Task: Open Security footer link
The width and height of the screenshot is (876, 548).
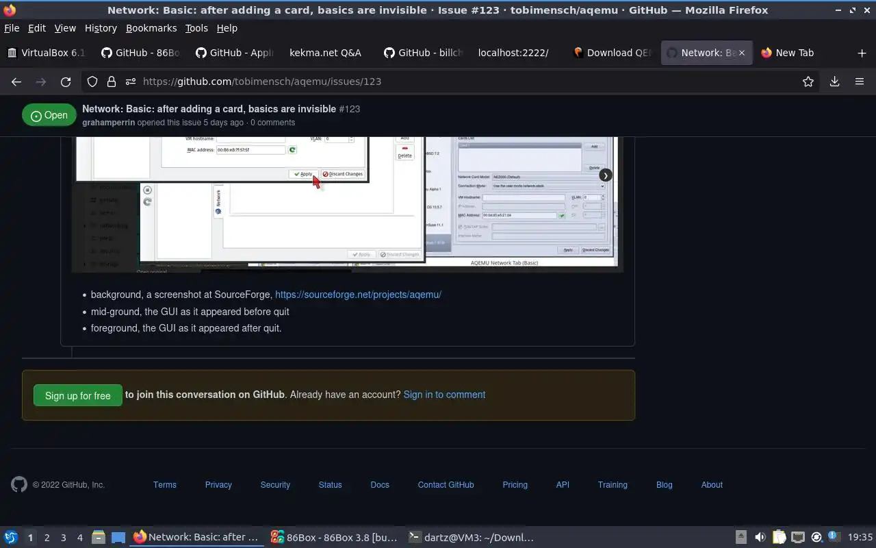Action: 275,484
